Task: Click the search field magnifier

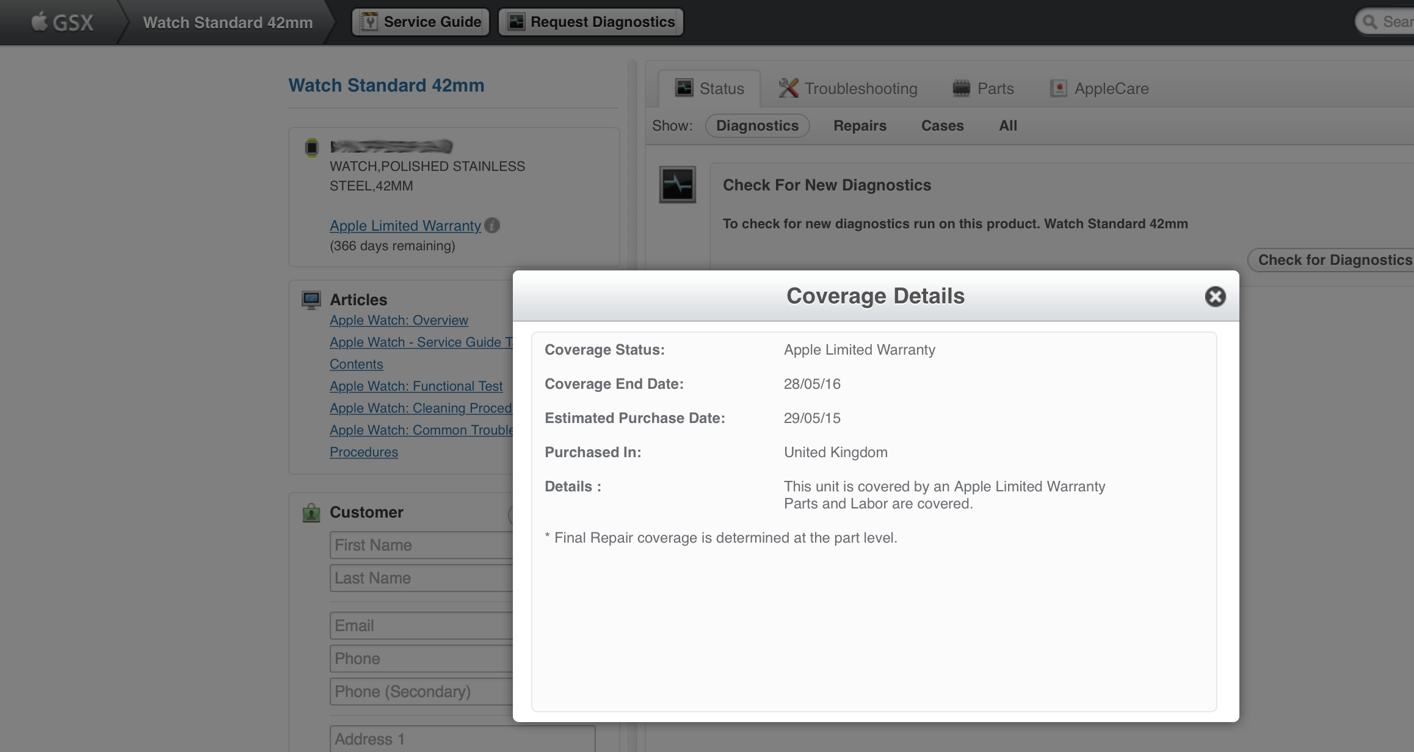Action: 1370,22
